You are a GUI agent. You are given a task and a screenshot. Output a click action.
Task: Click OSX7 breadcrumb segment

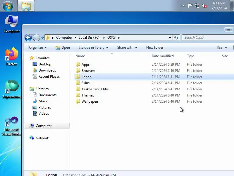pyautogui.click(x=111, y=38)
